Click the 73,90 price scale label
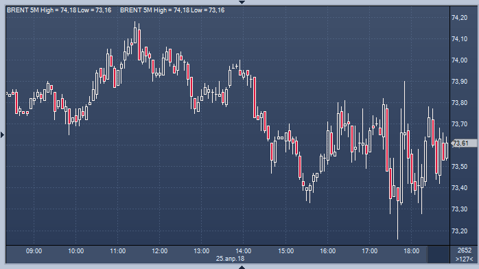The width and height of the screenshot is (479, 269). coord(460,82)
